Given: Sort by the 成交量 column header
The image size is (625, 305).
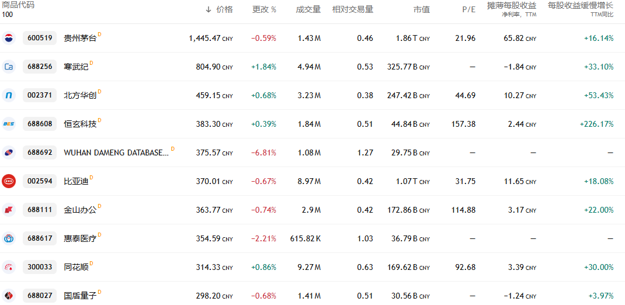Looking at the screenshot, I should tap(308, 9).
